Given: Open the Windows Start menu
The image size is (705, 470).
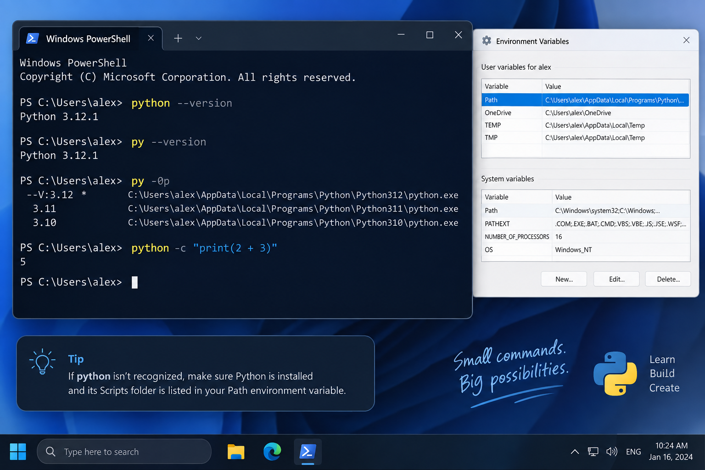Looking at the screenshot, I should [x=18, y=452].
